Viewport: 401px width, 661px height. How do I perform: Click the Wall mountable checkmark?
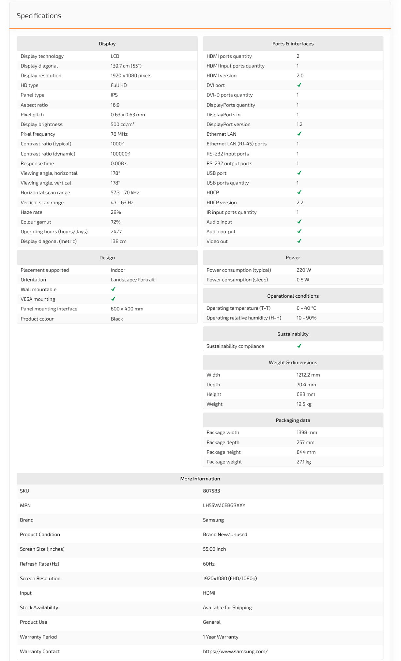(x=113, y=289)
